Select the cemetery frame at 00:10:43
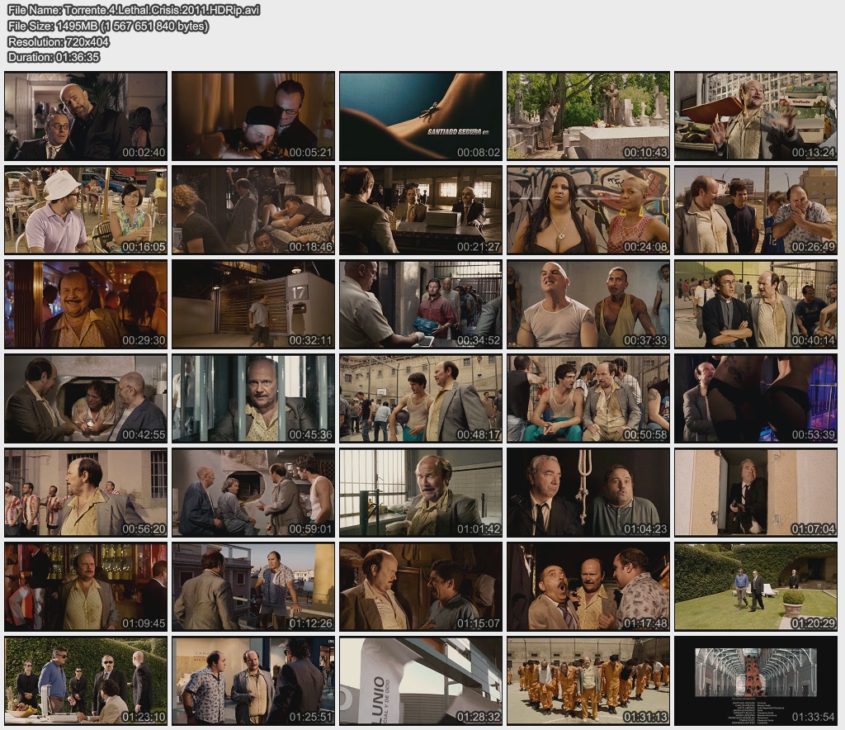This screenshot has height=730, width=845. tap(588, 116)
